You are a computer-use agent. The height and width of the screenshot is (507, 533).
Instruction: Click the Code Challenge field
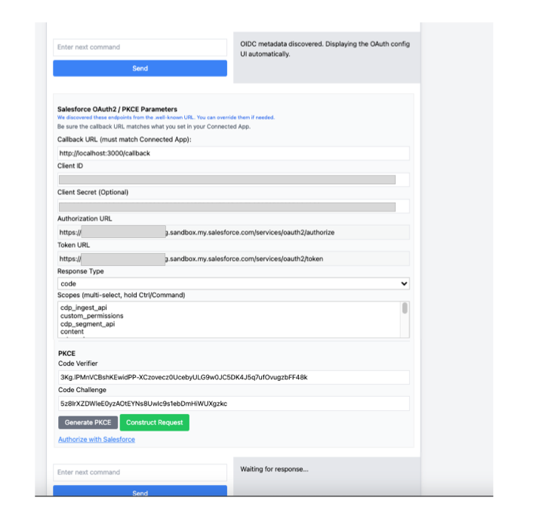point(233,403)
